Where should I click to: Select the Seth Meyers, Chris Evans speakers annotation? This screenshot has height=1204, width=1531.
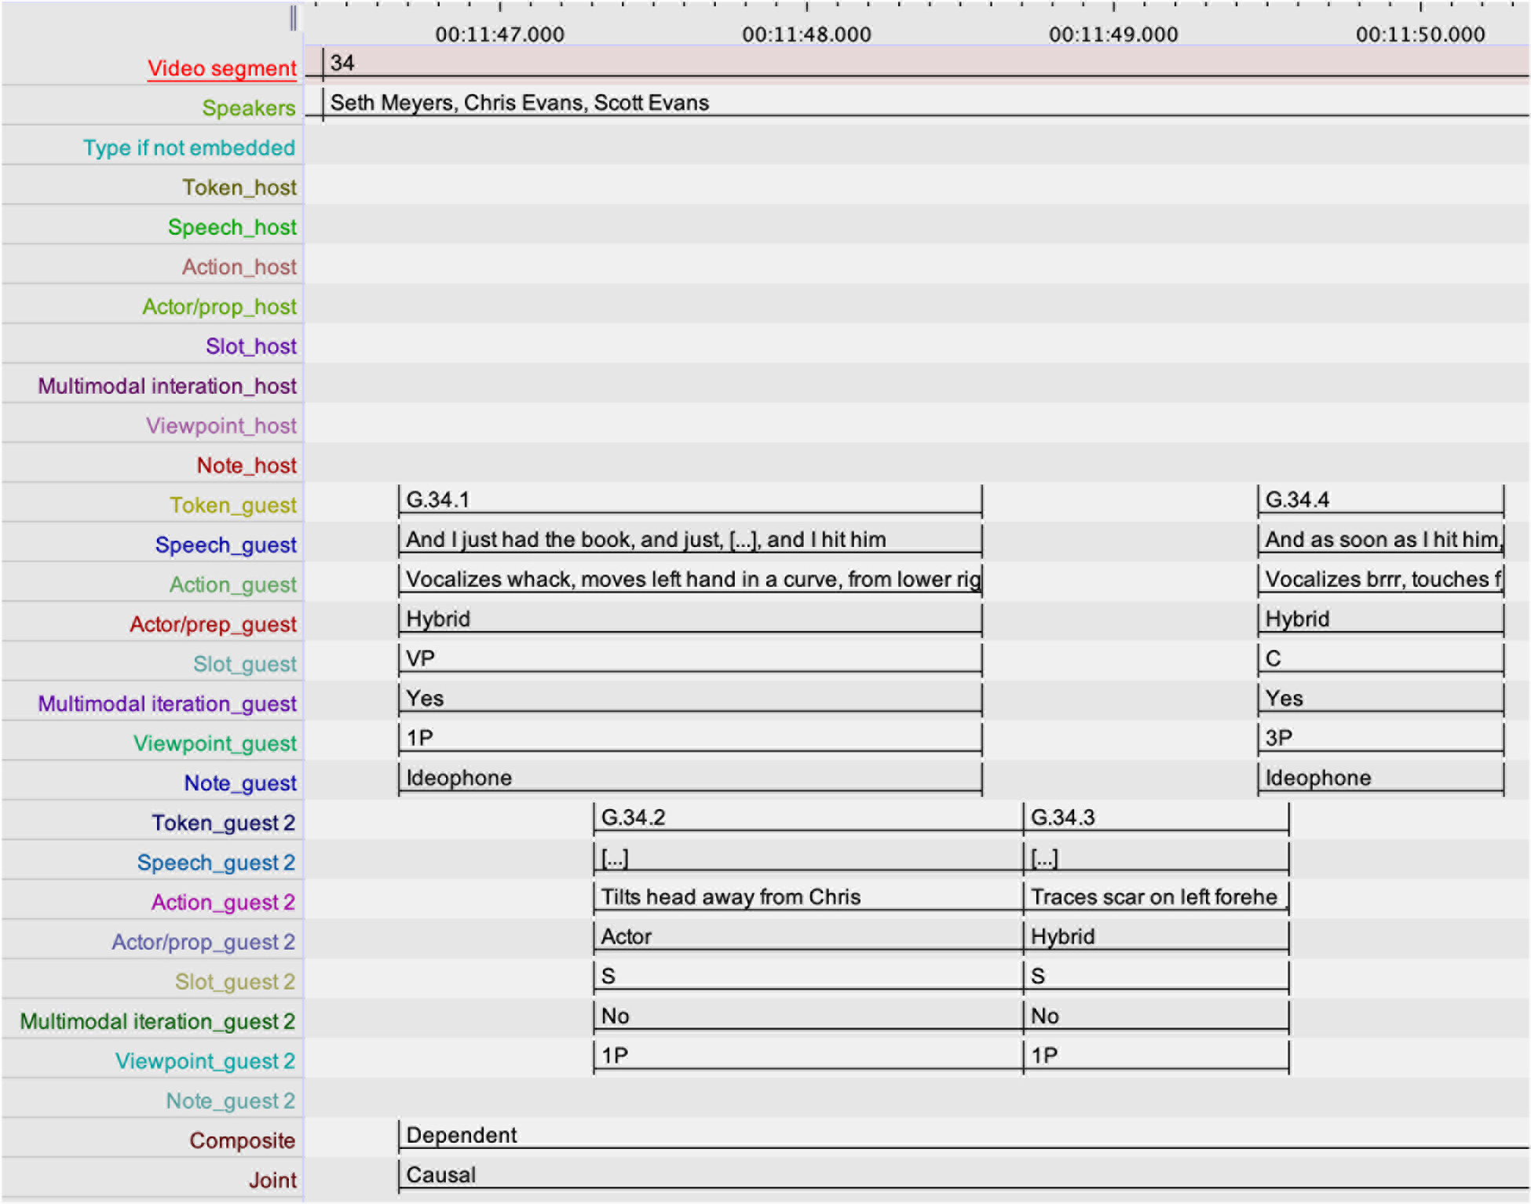(925, 103)
